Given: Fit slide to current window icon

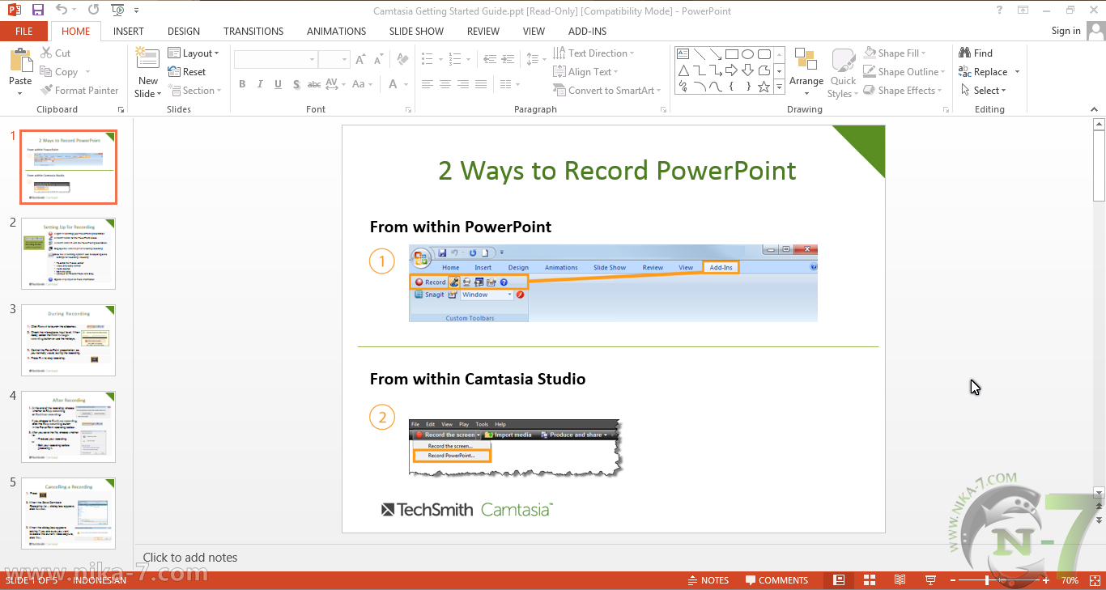Looking at the screenshot, I should (1093, 580).
